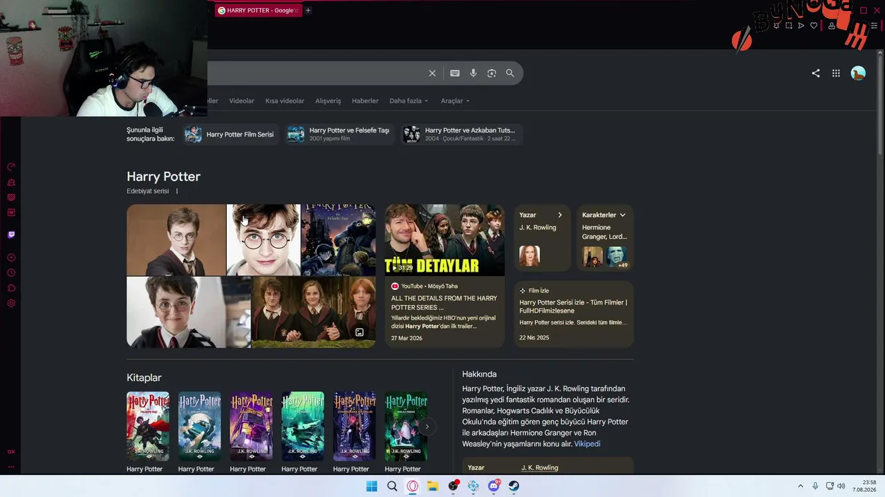The image size is (885, 497).
Task: Open the sidebar settings gear
Action: [x=11, y=303]
